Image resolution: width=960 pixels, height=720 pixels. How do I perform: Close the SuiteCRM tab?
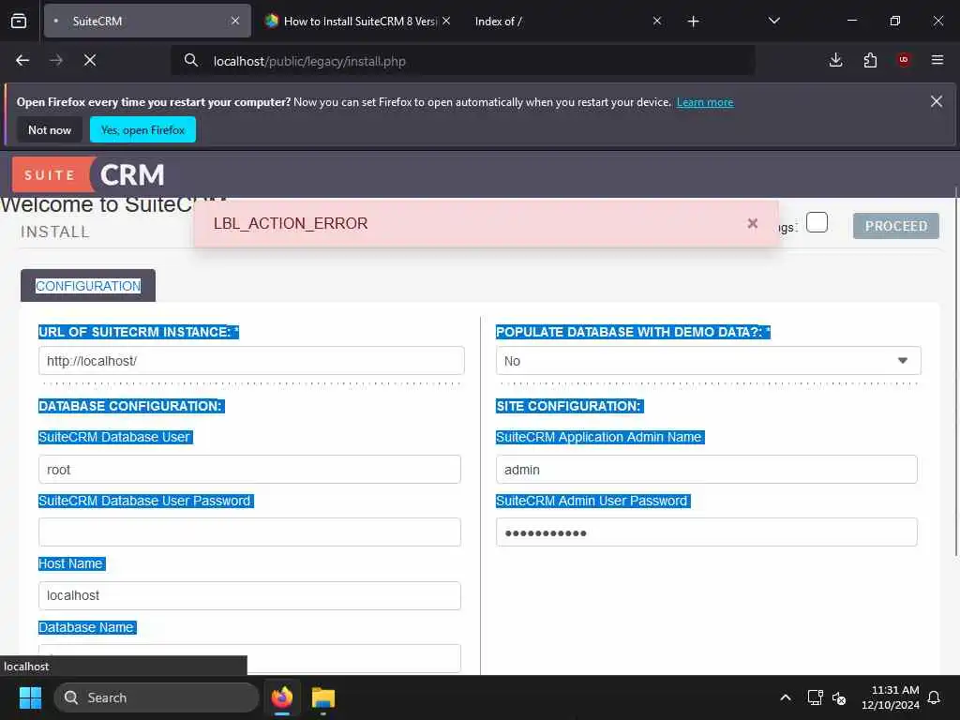pos(235,21)
